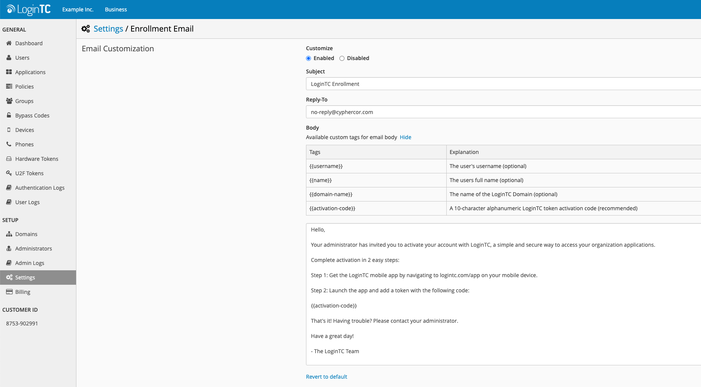This screenshot has width=701, height=387.
Task: Click Business in the top bar
Action: coord(116,10)
